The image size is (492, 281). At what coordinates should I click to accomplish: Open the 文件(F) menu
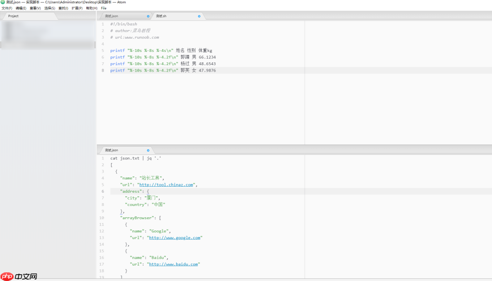7,8
